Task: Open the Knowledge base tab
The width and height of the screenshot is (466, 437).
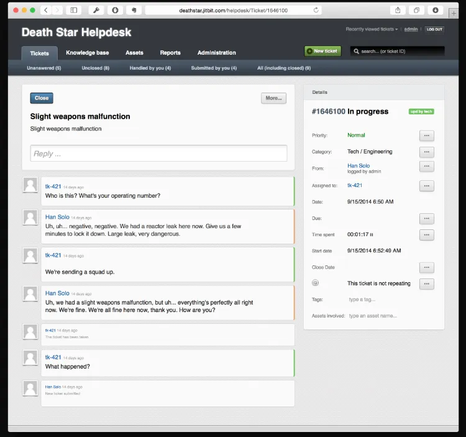Action: tap(88, 53)
